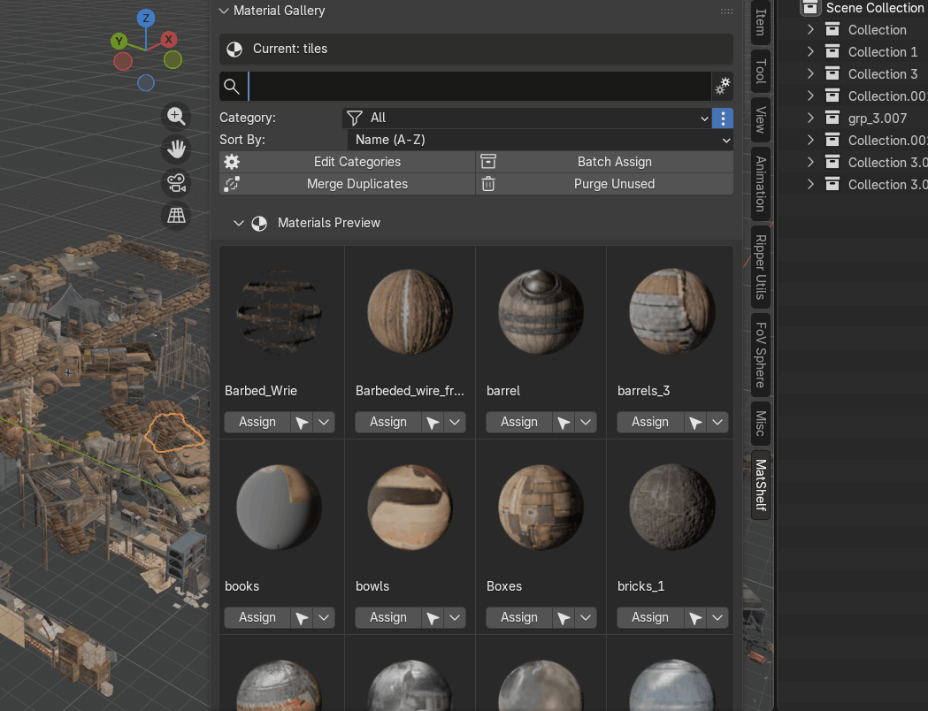Select the Boxes material preview sphere

[x=541, y=508]
